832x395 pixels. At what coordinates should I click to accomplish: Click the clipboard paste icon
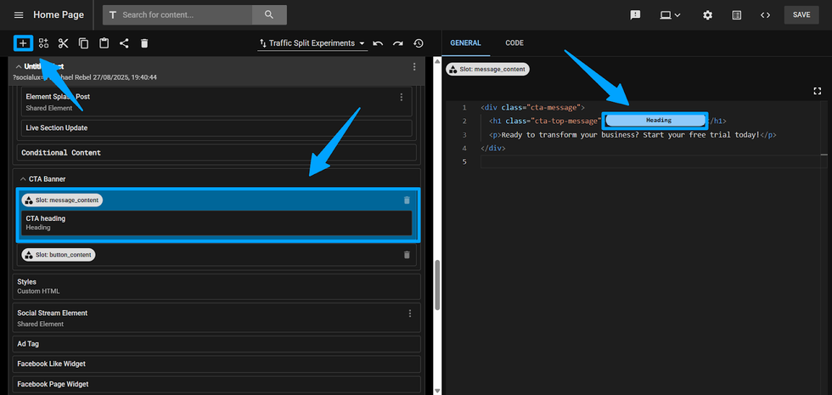104,43
